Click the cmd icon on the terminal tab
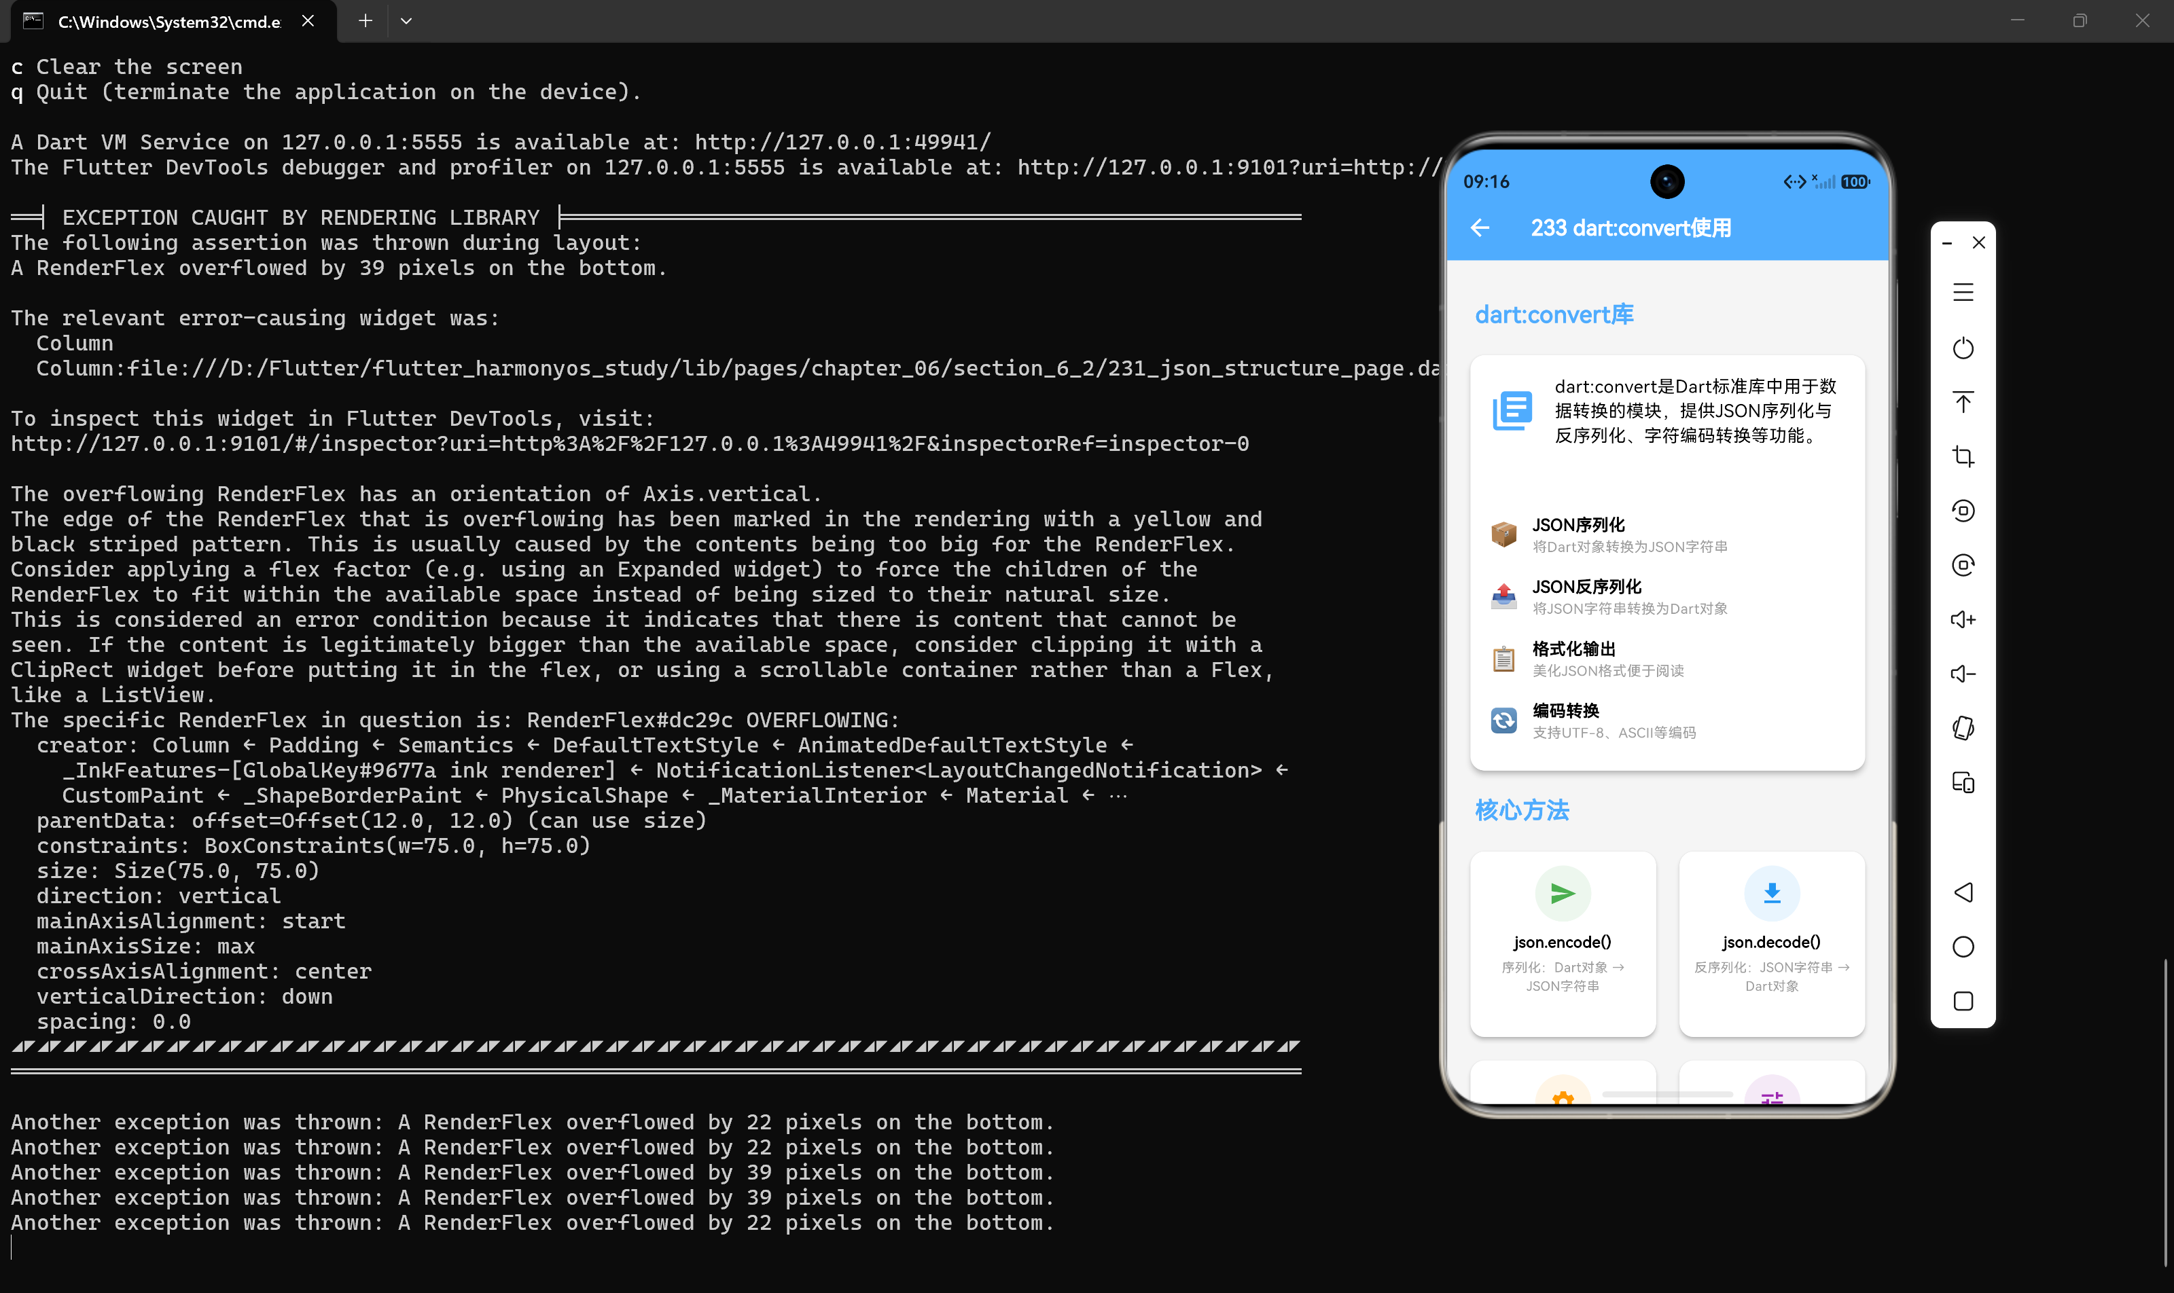The width and height of the screenshot is (2174, 1293). coord(33,21)
